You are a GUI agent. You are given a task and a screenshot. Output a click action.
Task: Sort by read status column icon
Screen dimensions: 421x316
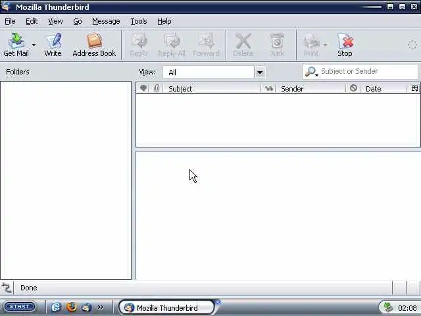tap(268, 88)
